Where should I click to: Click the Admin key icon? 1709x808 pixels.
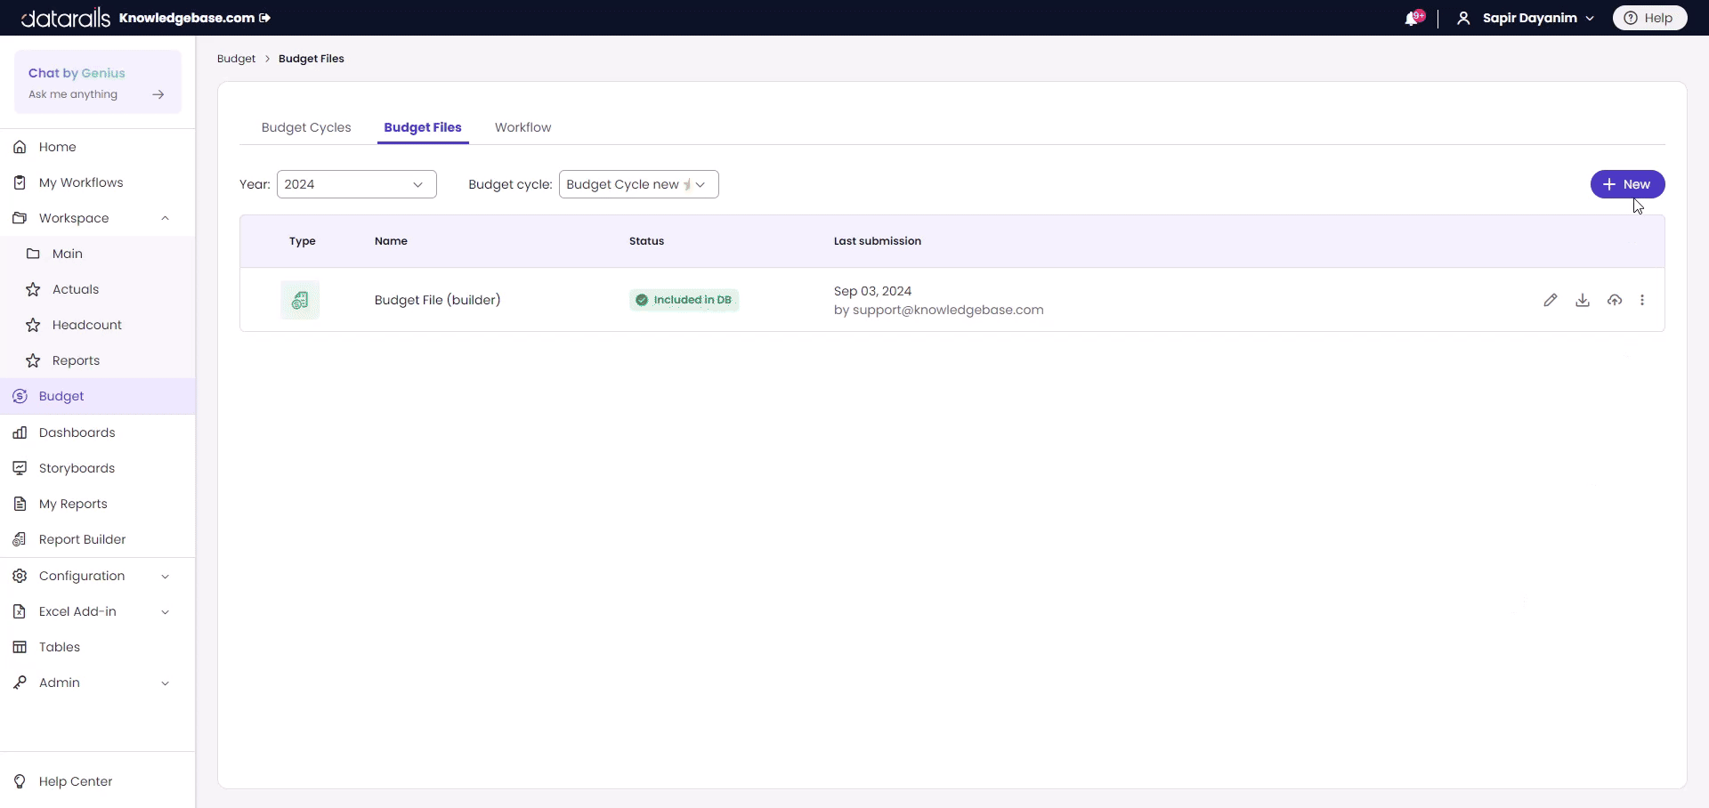[x=20, y=683]
